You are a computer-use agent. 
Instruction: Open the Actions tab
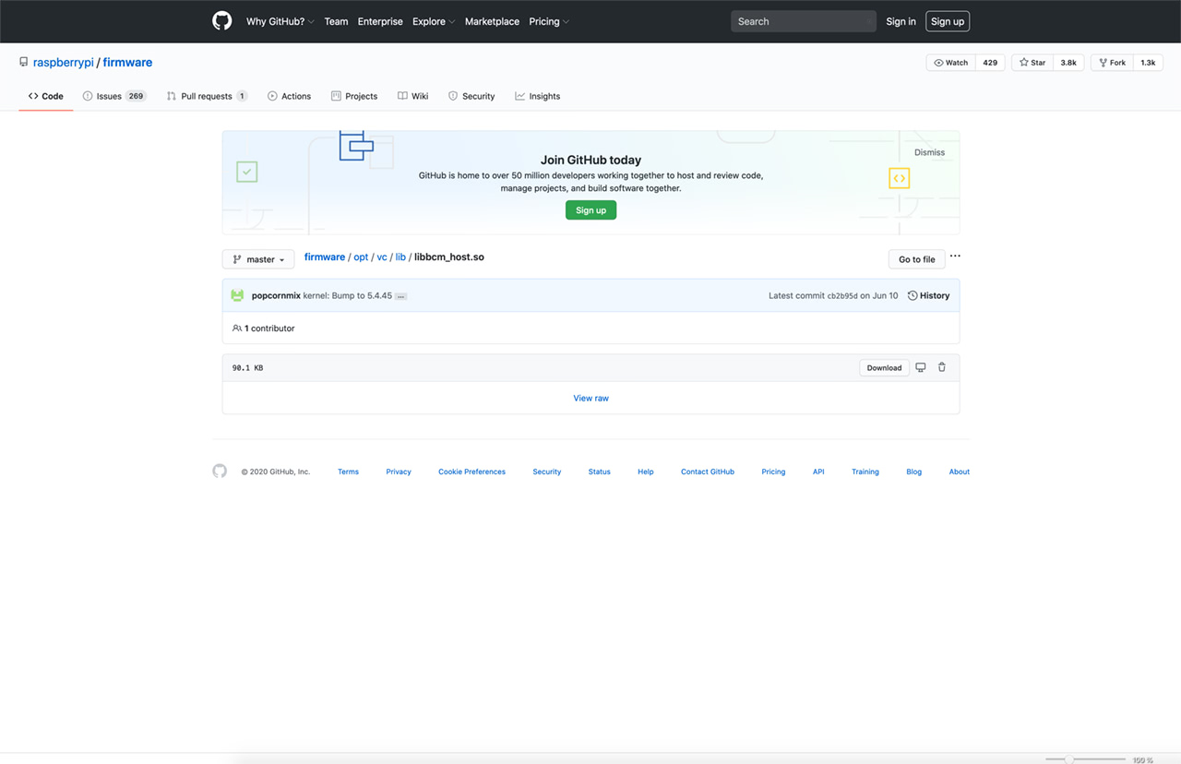(290, 96)
